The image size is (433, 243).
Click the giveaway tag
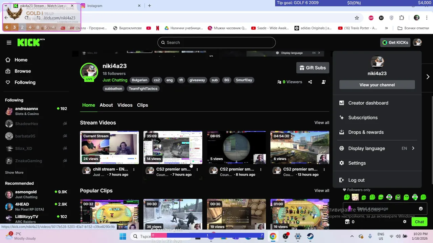[197, 80]
